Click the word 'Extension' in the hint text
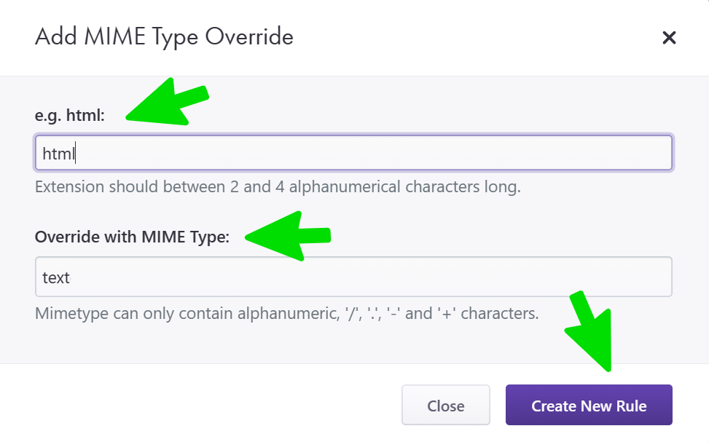This screenshot has width=709, height=442. (69, 186)
